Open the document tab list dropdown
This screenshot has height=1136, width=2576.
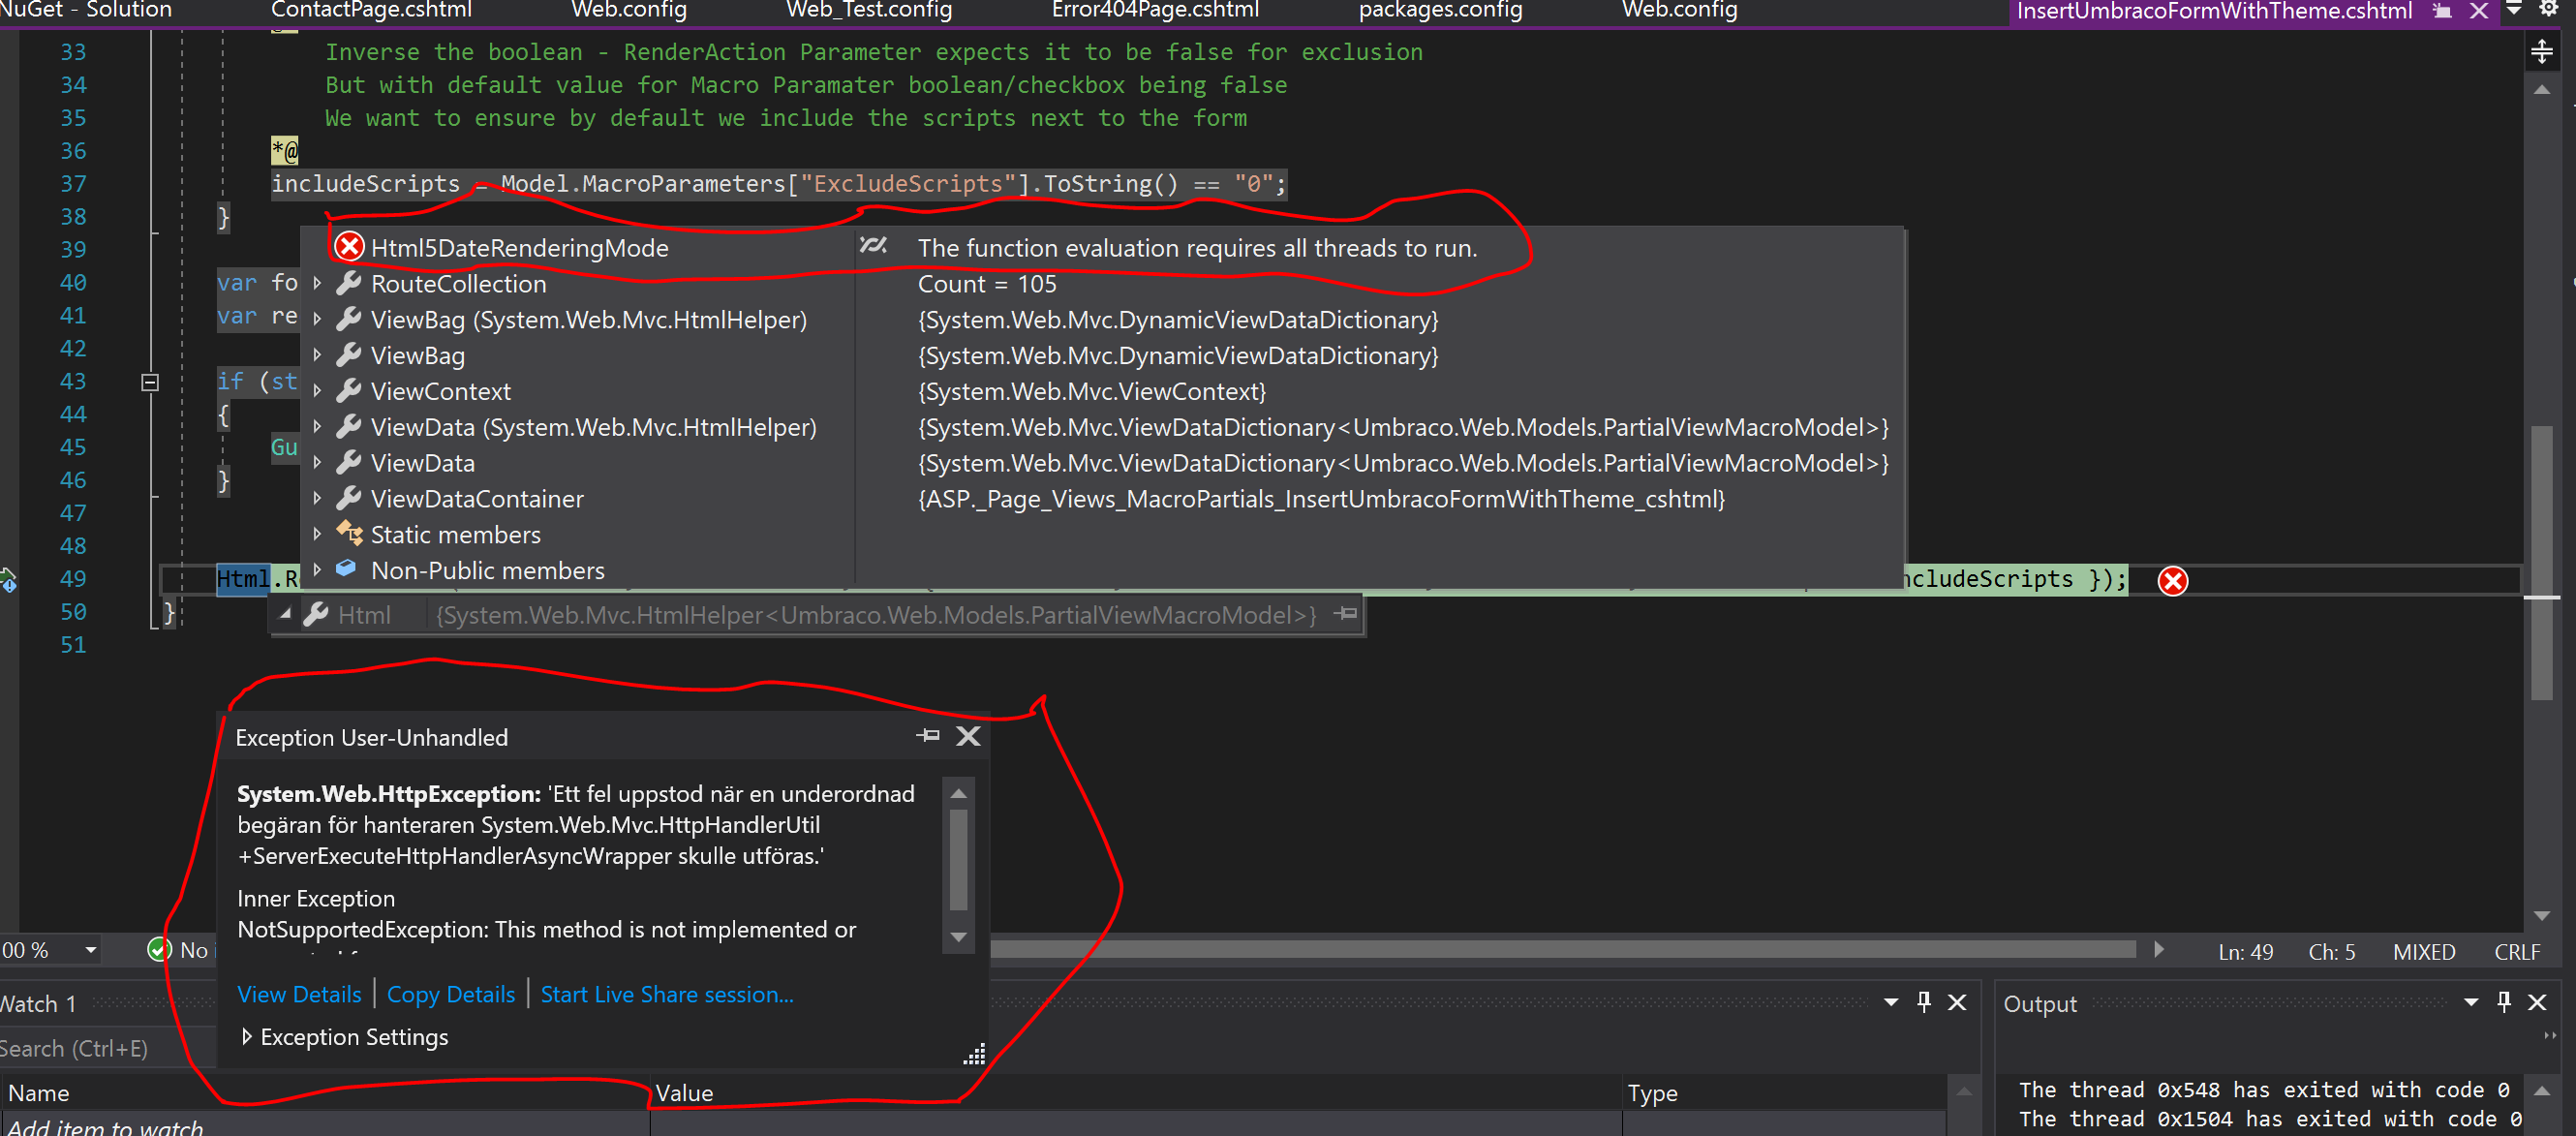click(2514, 9)
